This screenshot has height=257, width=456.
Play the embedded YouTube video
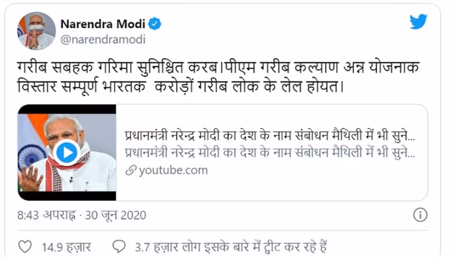pos(67,152)
